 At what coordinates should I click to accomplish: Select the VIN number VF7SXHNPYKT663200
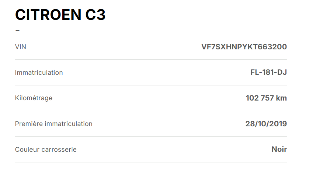pyautogui.click(x=244, y=47)
